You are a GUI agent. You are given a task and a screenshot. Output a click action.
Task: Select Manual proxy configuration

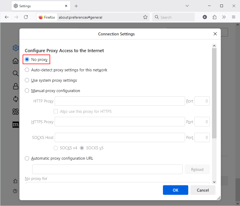coord(27,91)
